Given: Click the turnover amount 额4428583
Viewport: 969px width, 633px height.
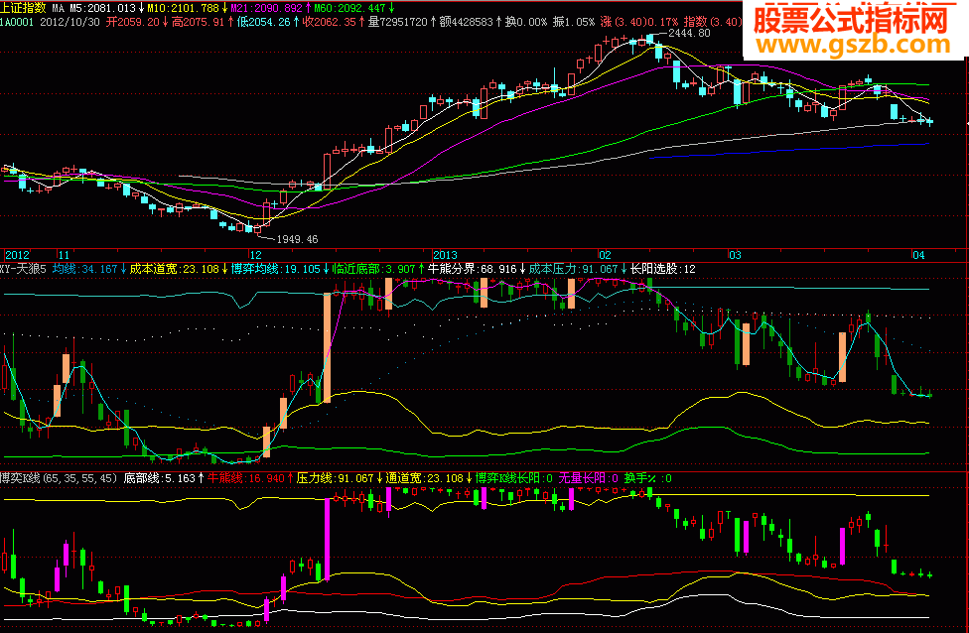Looking at the screenshot, I should click(466, 22).
